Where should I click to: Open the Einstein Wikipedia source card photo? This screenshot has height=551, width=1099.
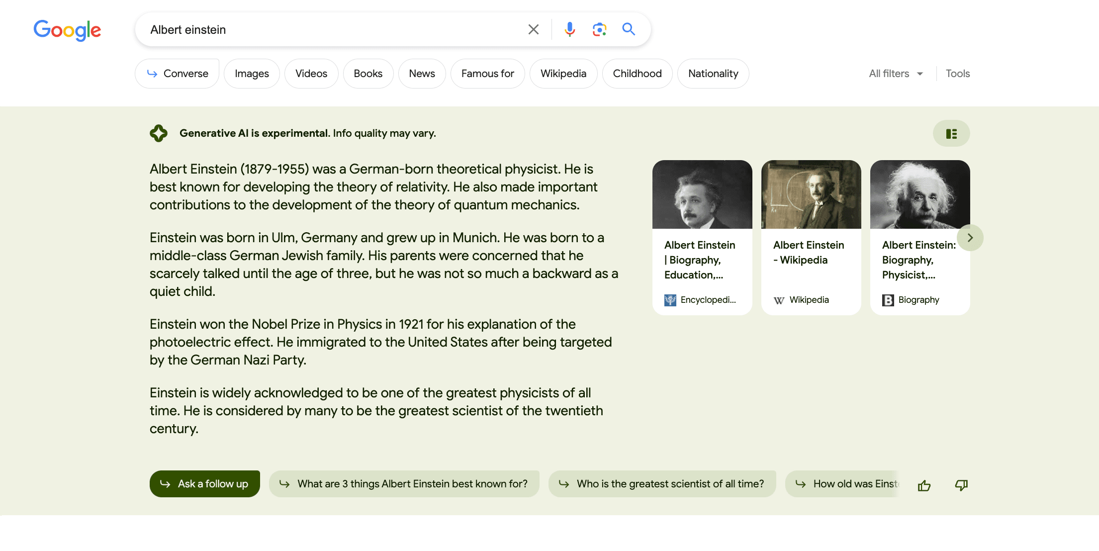pos(811,194)
